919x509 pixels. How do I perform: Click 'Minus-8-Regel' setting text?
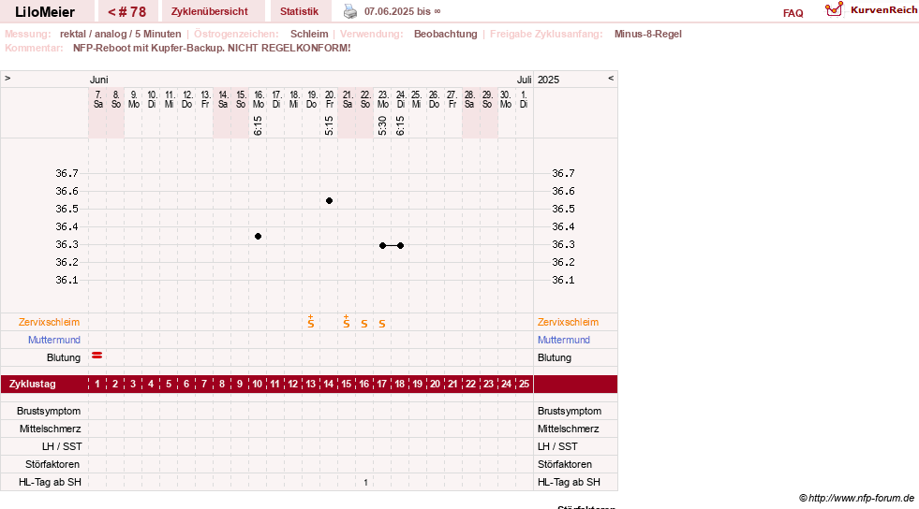[647, 34]
